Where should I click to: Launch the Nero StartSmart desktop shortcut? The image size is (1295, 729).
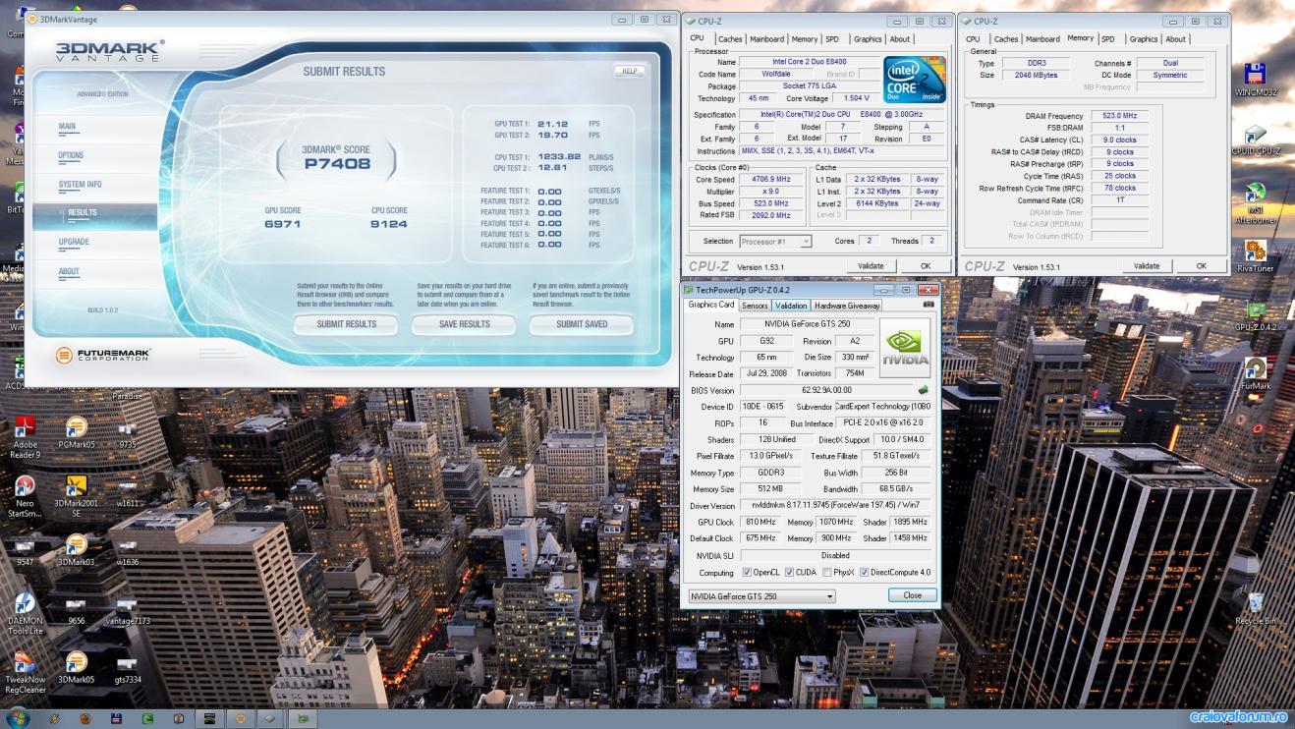[25, 497]
